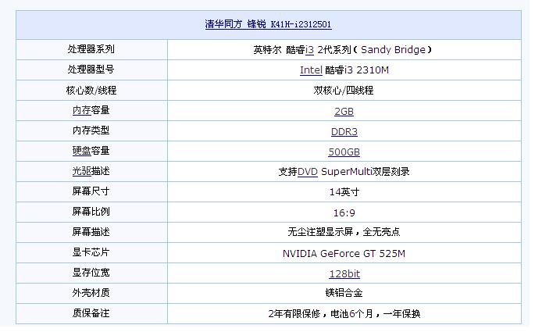This screenshot has width=535, height=332.
Task: Click the 屏幕比例 label
Action: pyautogui.click(x=91, y=212)
